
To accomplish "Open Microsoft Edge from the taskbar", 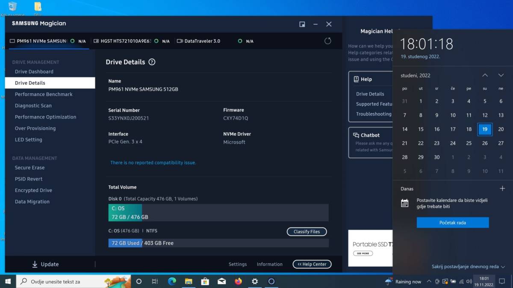I will 172,281.
